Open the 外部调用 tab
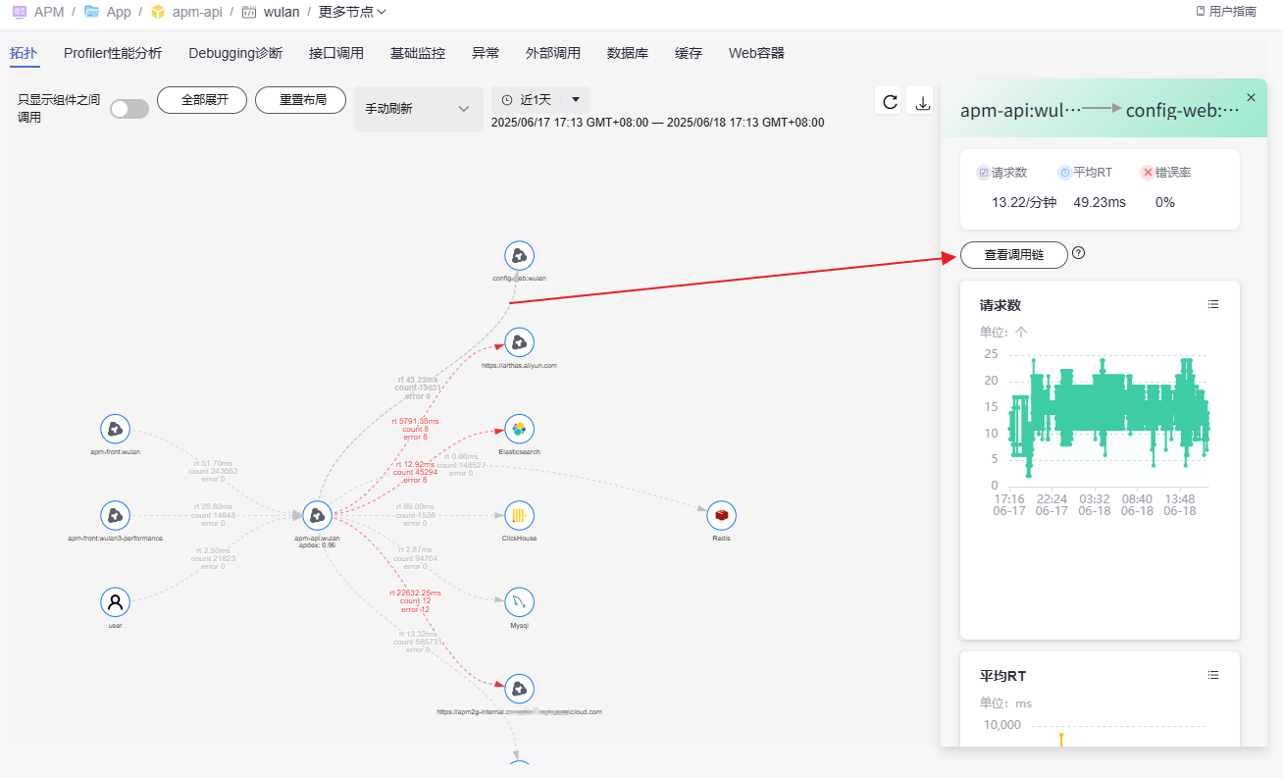The height and width of the screenshot is (778, 1283). [553, 53]
